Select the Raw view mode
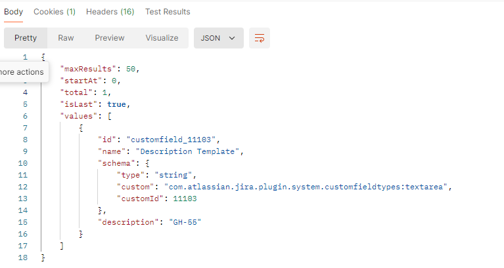Viewport: 504px width, 268px height. click(66, 38)
